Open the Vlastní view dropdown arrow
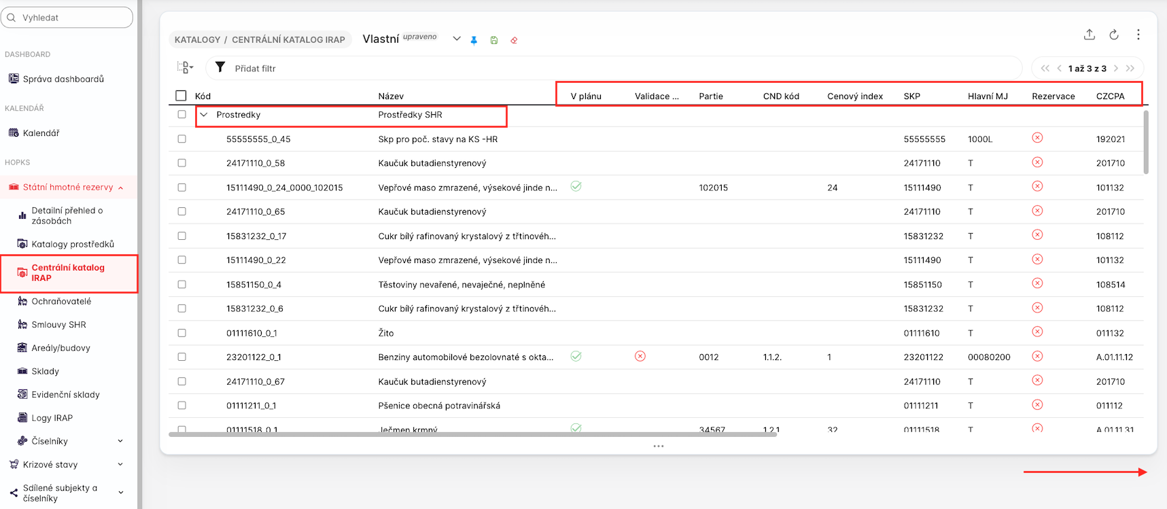The height and width of the screenshot is (509, 1167). pos(457,39)
